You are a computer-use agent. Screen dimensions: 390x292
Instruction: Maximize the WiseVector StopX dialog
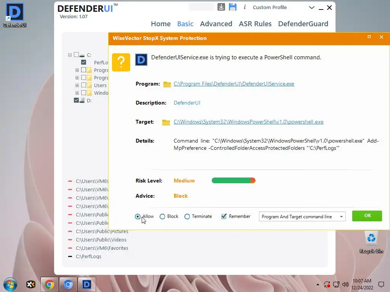(369, 37)
